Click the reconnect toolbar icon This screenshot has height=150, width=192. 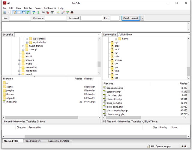point(52,12)
